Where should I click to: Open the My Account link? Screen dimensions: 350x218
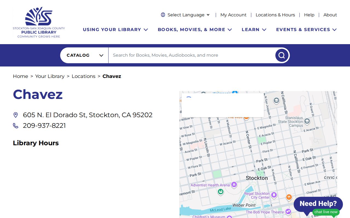[x=233, y=15]
